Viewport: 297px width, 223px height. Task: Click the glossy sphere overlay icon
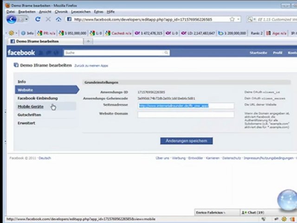[x=287, y=200]
